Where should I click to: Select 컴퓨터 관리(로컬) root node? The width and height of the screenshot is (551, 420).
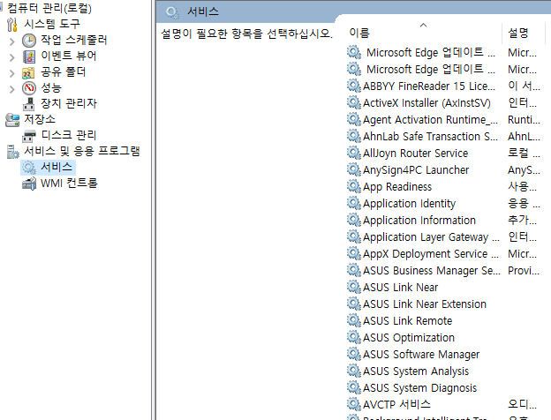click(49, 8)
